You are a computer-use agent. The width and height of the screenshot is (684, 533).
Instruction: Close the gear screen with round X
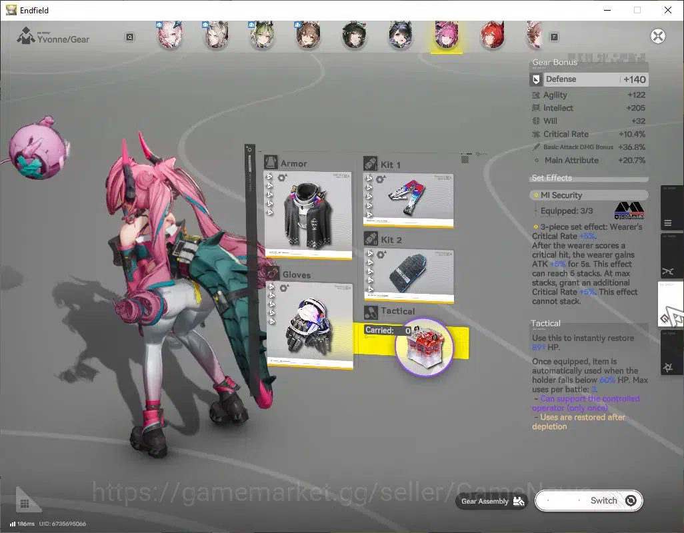coord(658,36)
